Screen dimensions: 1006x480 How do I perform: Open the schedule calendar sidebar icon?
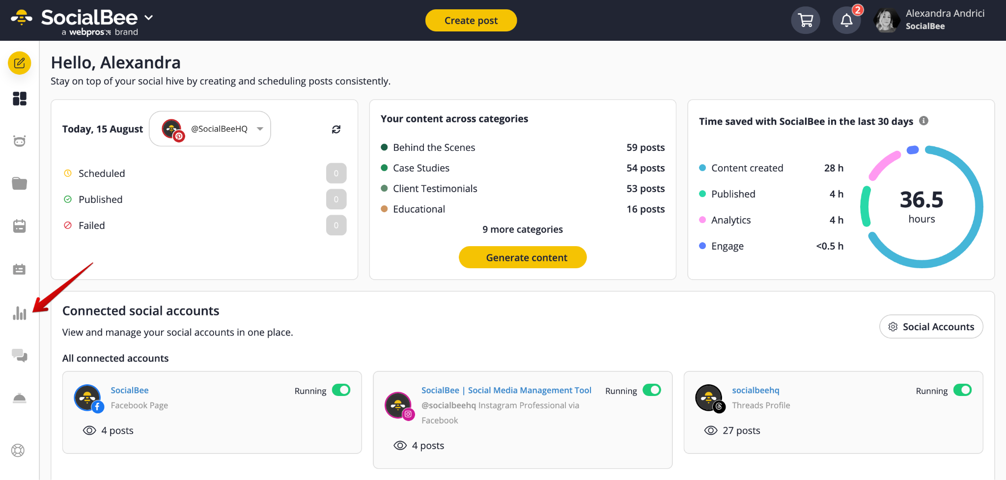(20, 226)
